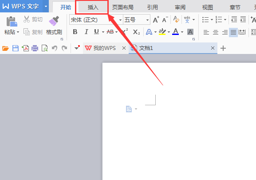The height and width of the screenshot is (180, 256).
Task: Click the Paste clipboard icon
Action: [12, 22]
